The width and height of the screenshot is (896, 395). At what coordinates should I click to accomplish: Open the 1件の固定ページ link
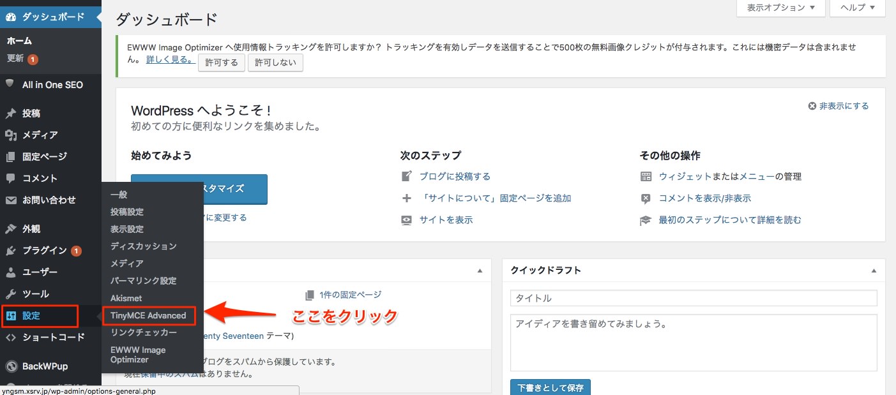tap(351, 295)
